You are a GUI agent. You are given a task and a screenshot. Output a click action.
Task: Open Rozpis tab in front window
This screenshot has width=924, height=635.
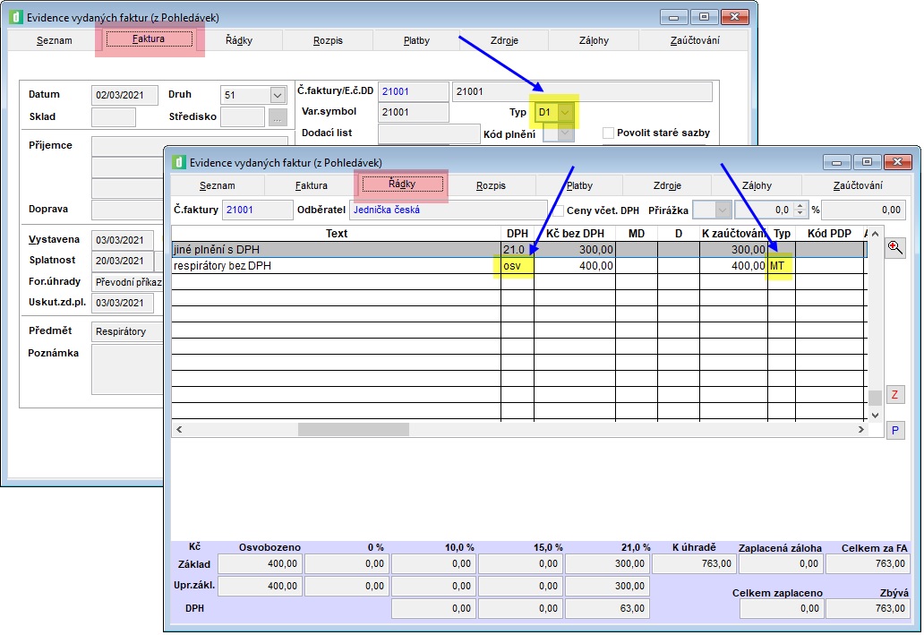pyautogui.click(x=491, y=185)
